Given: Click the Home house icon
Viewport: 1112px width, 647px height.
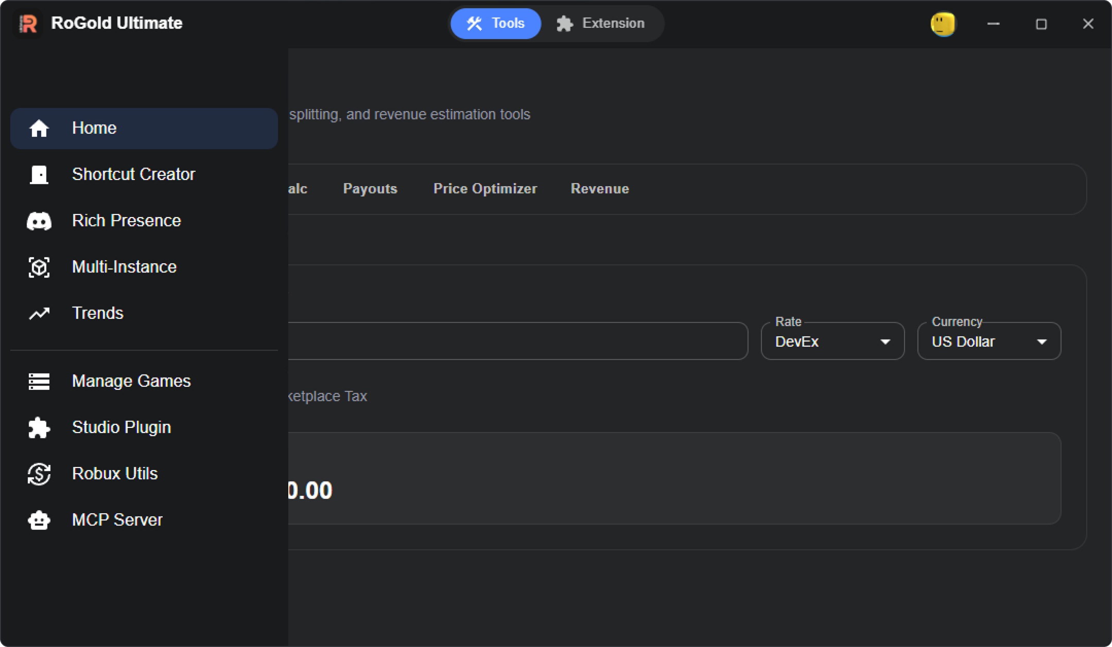Looking at the screenshot, I should [x=39, y=129].
